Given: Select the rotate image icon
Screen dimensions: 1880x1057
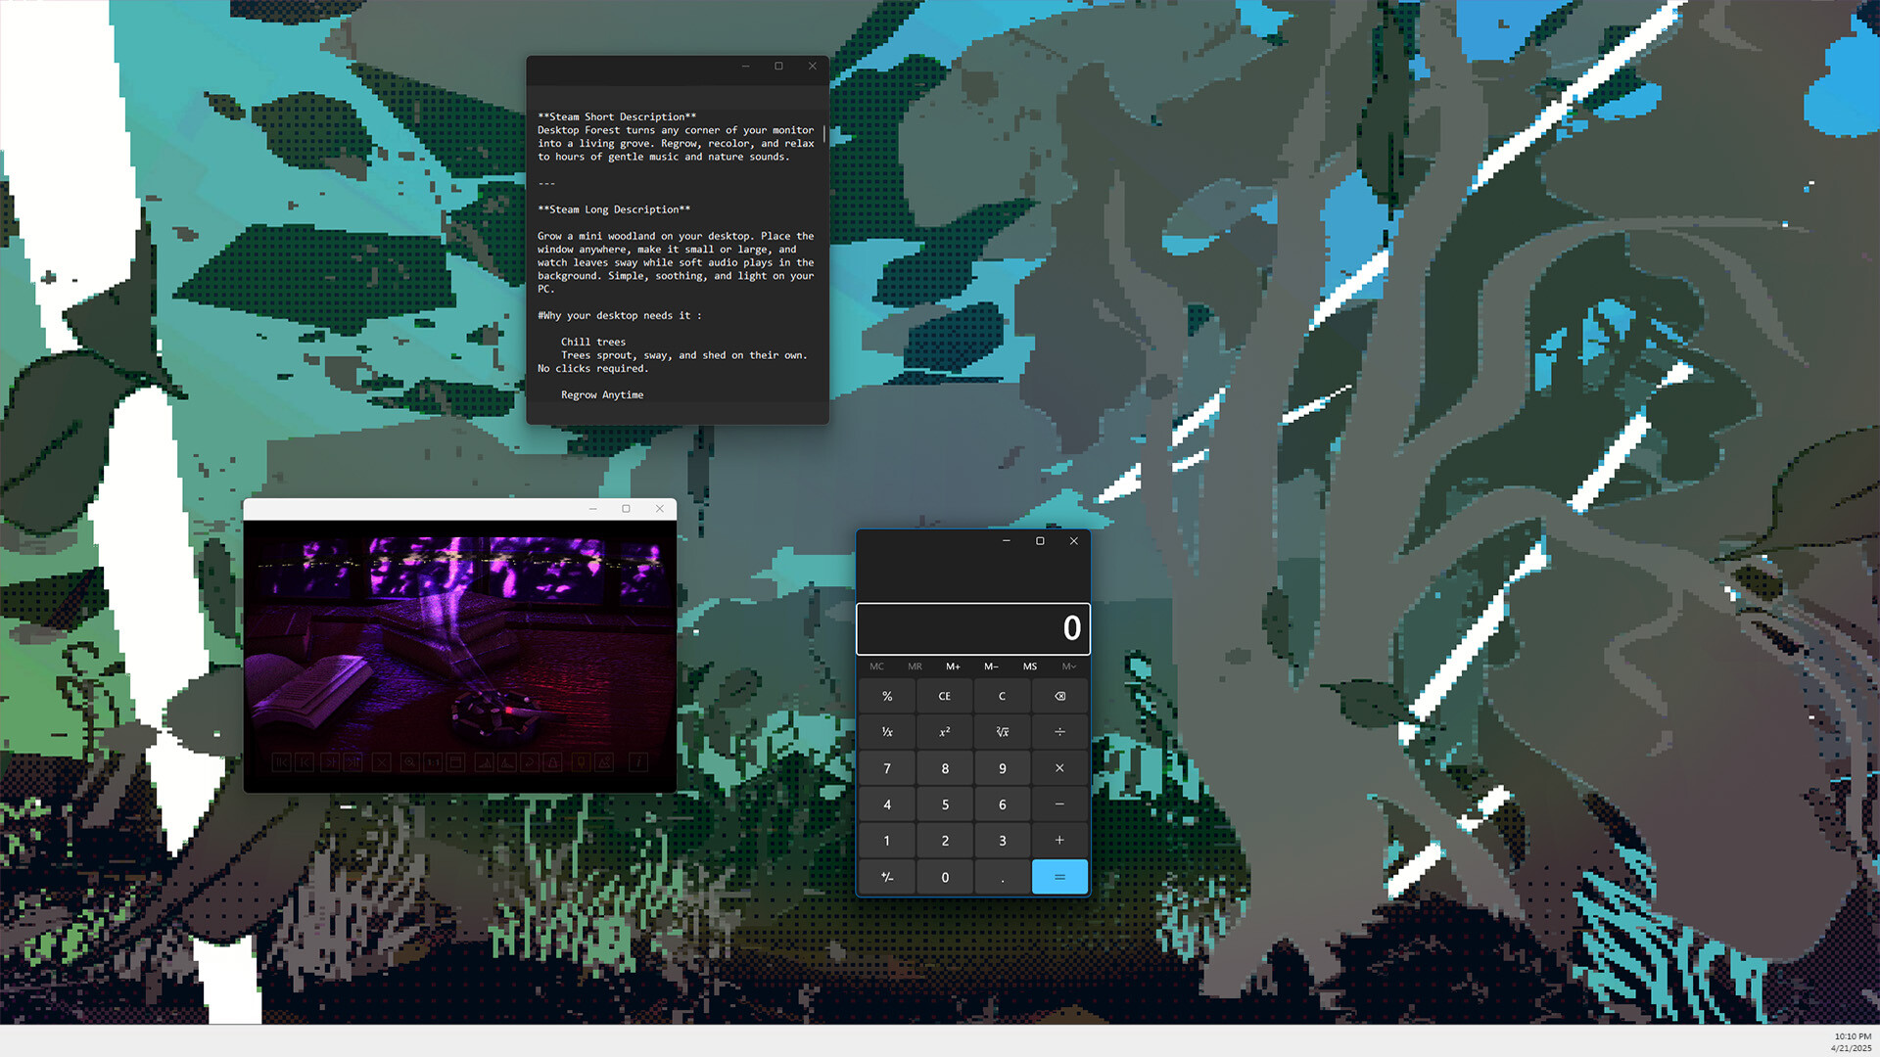Looking at the screenshot, I should tap(530, 763).
